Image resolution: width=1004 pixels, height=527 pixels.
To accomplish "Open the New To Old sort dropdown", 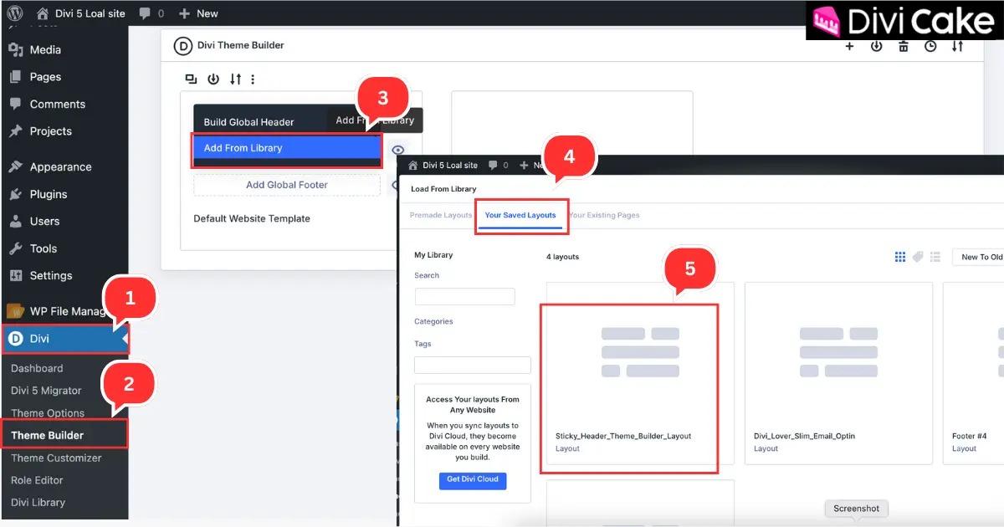I will (x=980, y=257).
